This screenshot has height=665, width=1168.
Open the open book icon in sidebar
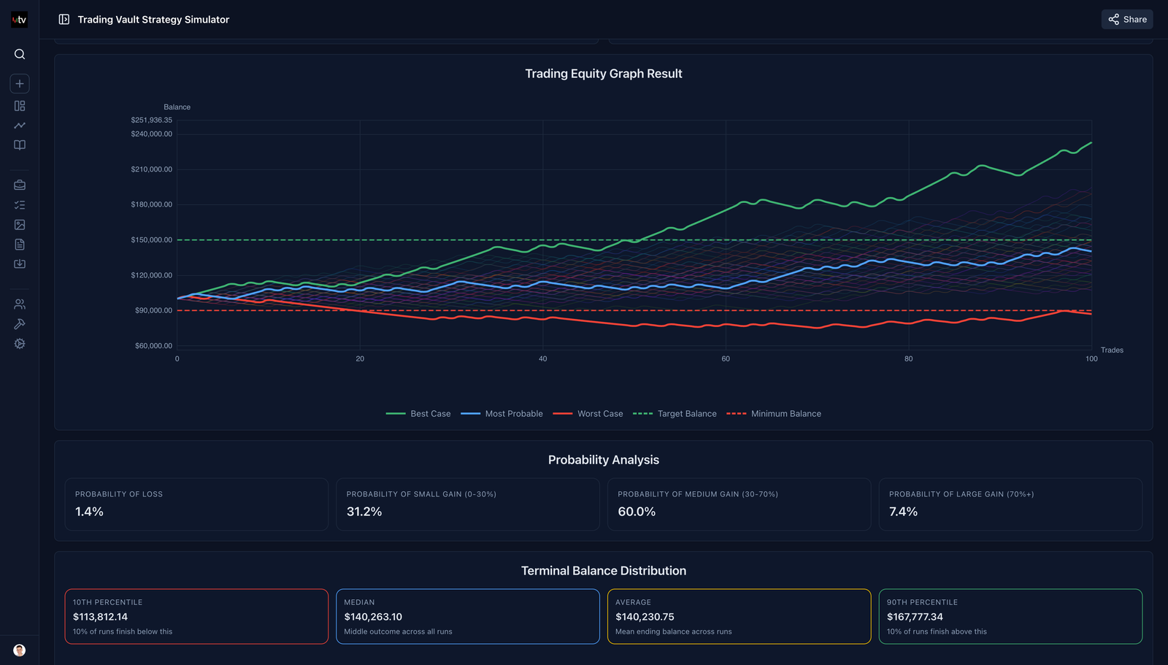pos(20,145)
